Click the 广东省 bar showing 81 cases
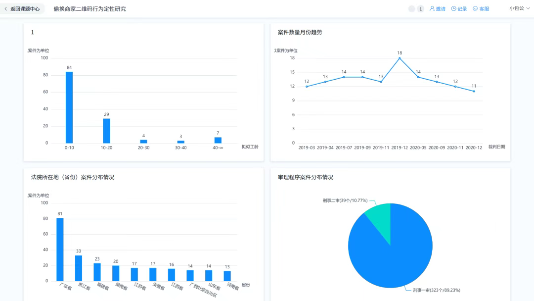 pyautogui.click(x=60, y=250)
